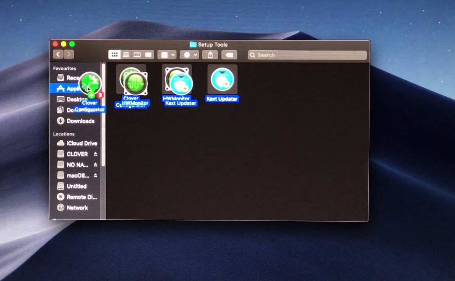Viewport: 455px width, 281px height.
Task: Open iCloud Drive in the sidebar
Action: (75, 143)
